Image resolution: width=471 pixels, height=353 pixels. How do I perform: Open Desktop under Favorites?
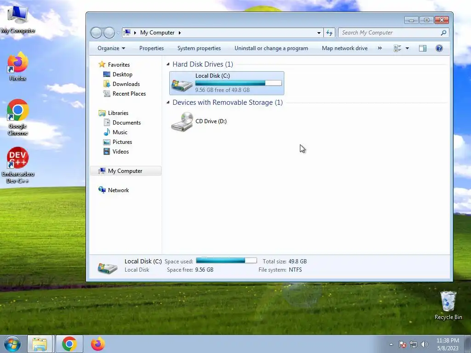122,74
